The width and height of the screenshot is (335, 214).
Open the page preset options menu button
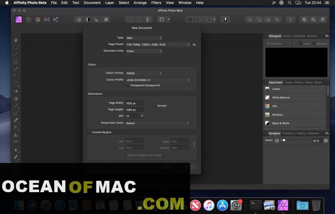(194, 45)
